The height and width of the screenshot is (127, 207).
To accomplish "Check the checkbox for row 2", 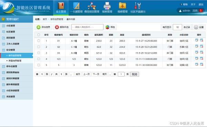I will coord(39,47).
